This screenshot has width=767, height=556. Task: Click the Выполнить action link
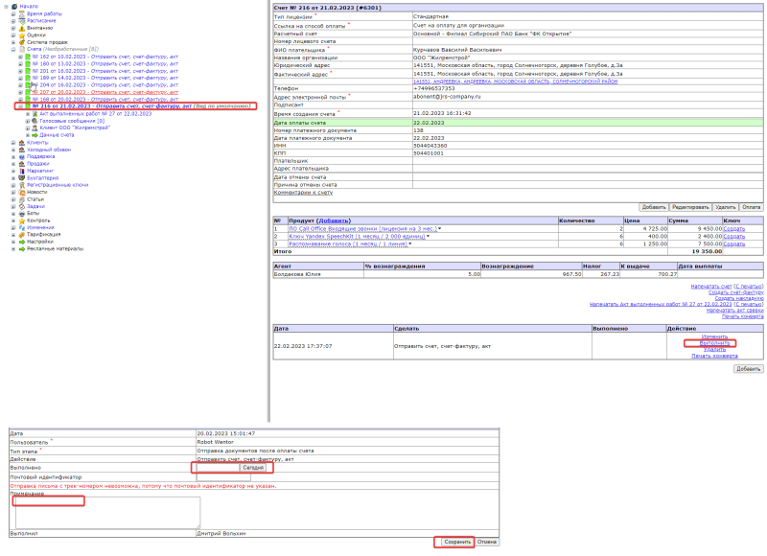coord(714,343)
